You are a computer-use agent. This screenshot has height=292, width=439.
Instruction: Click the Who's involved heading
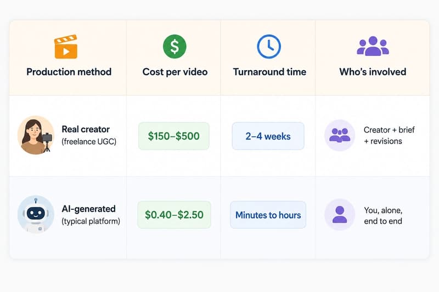373,72
